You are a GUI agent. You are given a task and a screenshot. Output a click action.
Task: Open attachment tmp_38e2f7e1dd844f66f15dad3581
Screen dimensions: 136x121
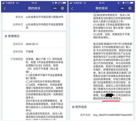tap(113, 115)
